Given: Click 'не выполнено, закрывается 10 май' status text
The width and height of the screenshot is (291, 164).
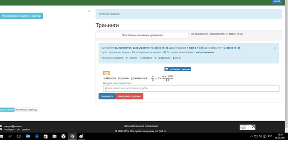Looking at the screenshot, I should pos(217,34).
